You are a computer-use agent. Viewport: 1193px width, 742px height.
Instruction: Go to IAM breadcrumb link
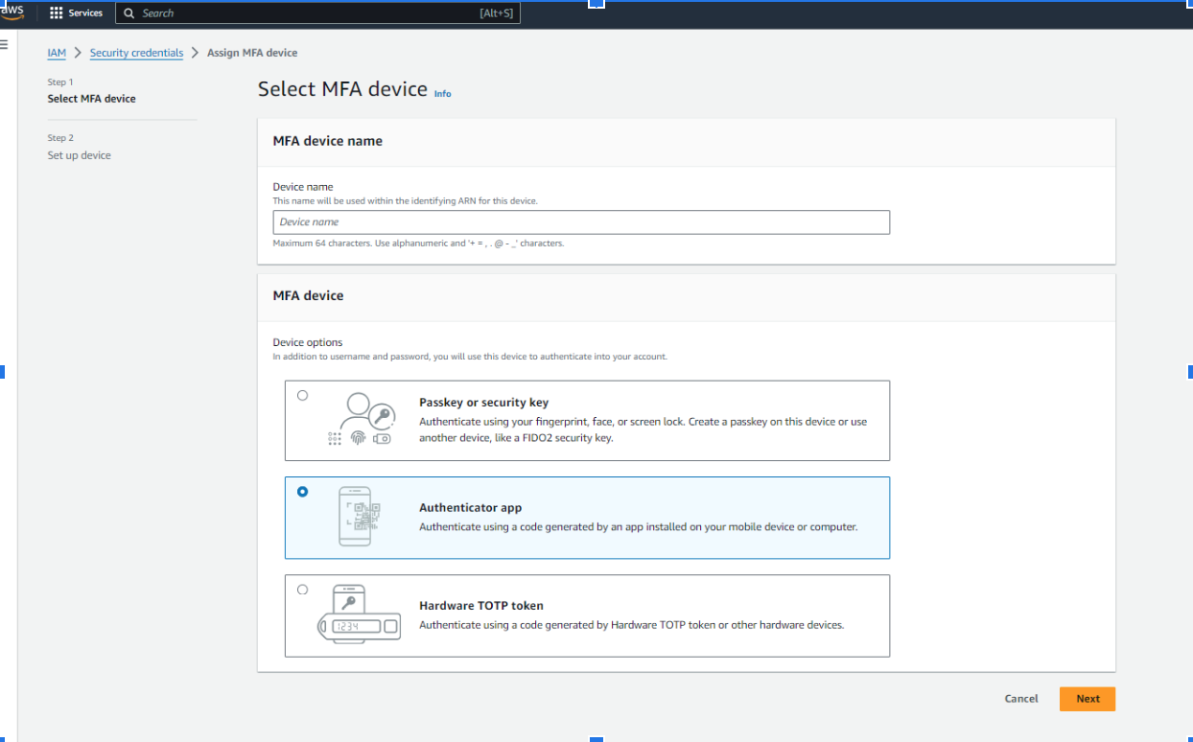point(57,53)
